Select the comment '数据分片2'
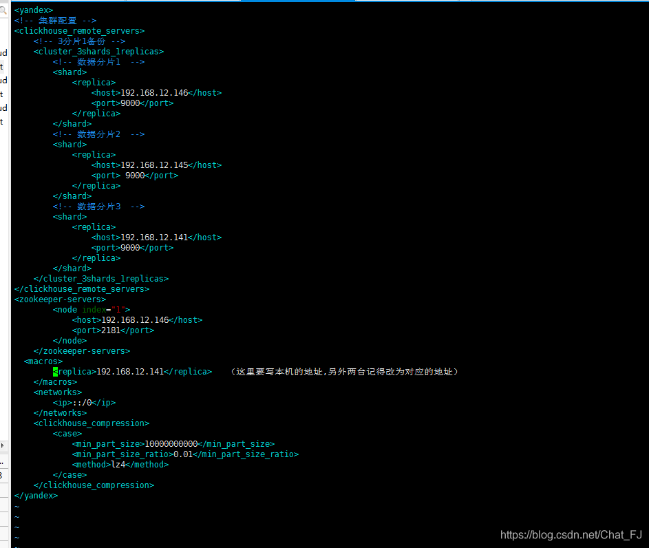Viewport: 649px width, 548px height. pos(98,134)
